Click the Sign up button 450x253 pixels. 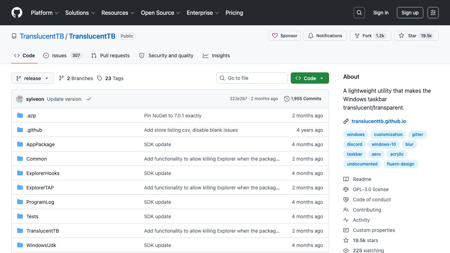410,13
